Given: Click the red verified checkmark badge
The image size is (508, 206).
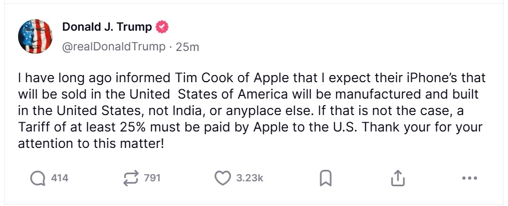Looking at the screenshot, I should [x=162, y=27].
